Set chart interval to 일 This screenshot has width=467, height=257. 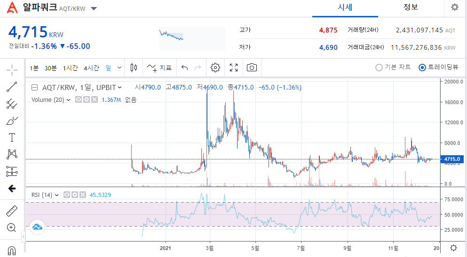click(109, 68)
